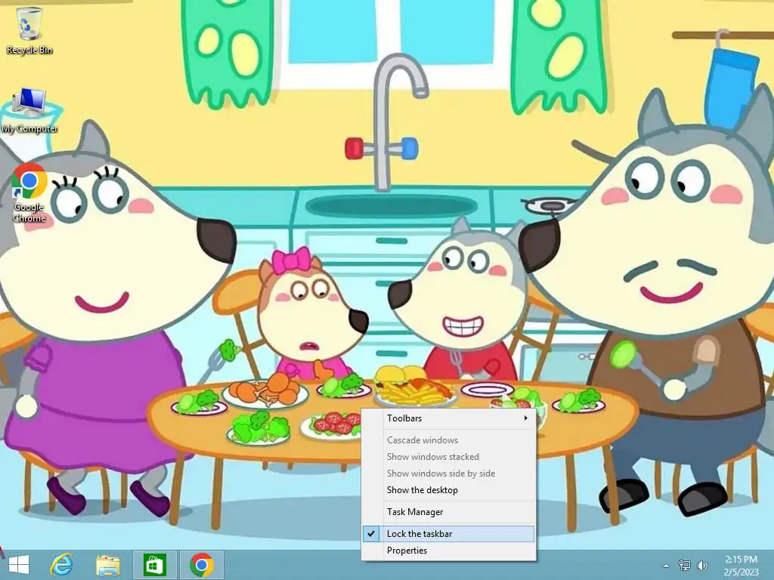
Task: Choose Show windows side by side
Action: pyautogui.click(x=449, y=474)
